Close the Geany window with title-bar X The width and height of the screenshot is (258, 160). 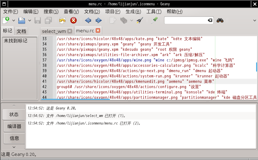(x=254, y=4)
